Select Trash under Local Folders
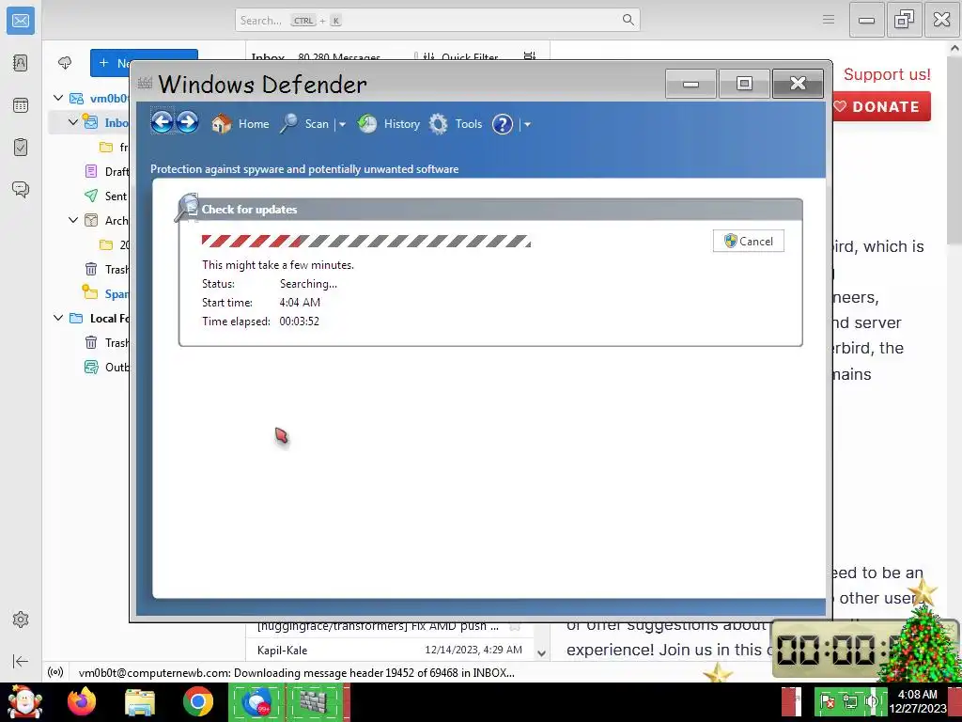This screenshot has width=962, height=722. (105, 342)
